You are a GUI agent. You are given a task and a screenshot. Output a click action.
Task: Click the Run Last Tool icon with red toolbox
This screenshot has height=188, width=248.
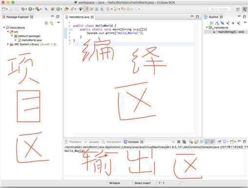pos(38,9)
